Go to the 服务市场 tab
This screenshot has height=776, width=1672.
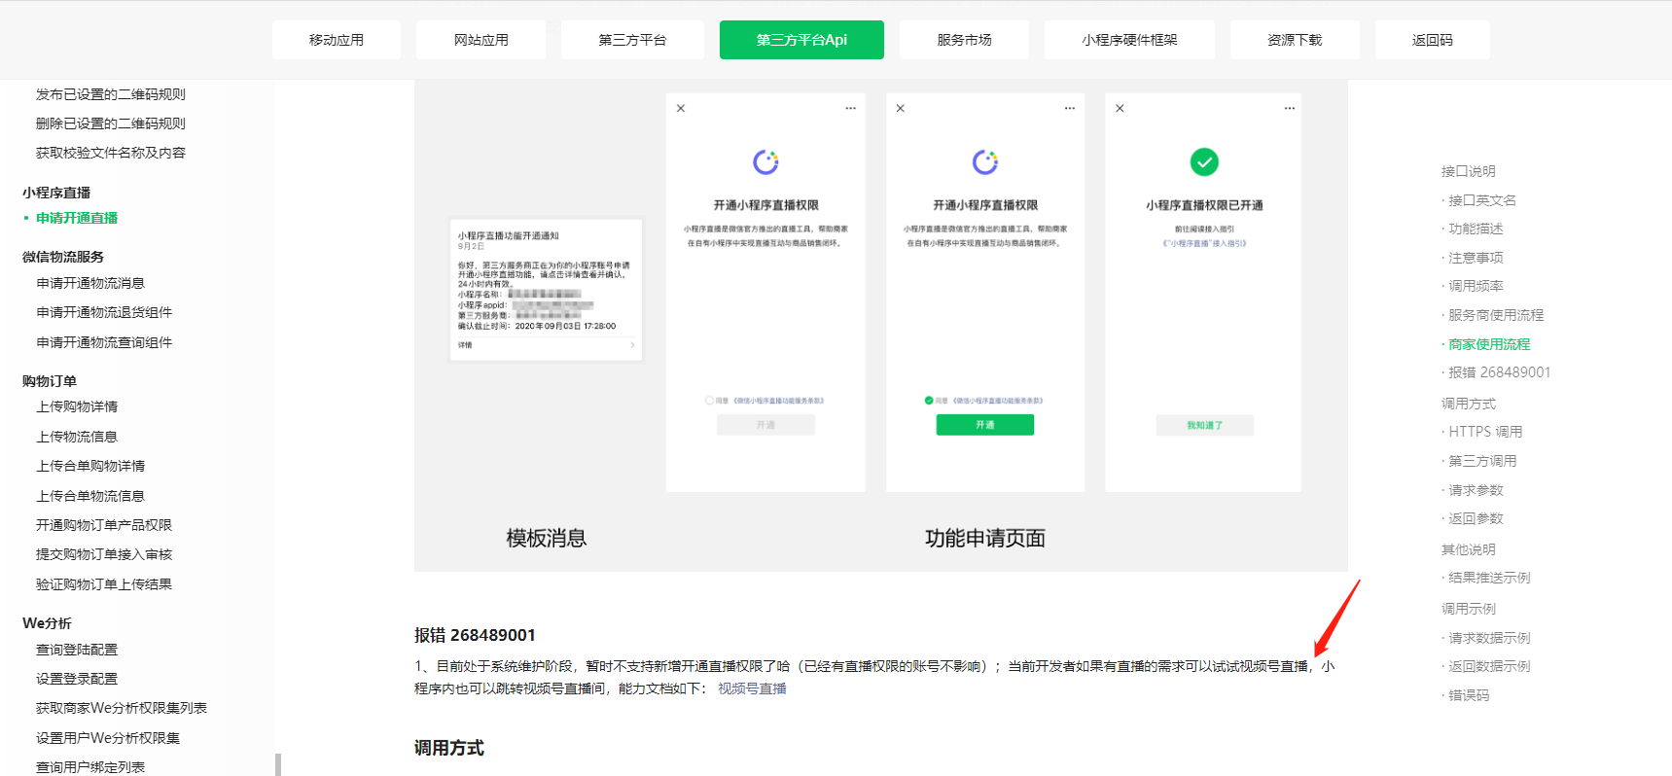pyautogui.click(x=964, y=40)
